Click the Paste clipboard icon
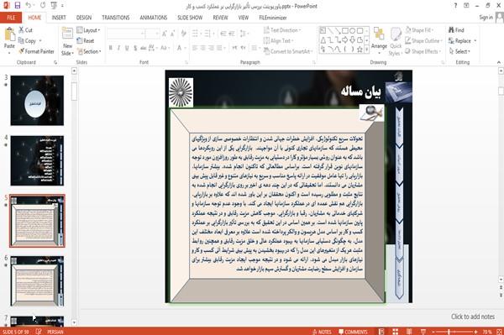Screen dimensions: 504x335 [9, 34]
